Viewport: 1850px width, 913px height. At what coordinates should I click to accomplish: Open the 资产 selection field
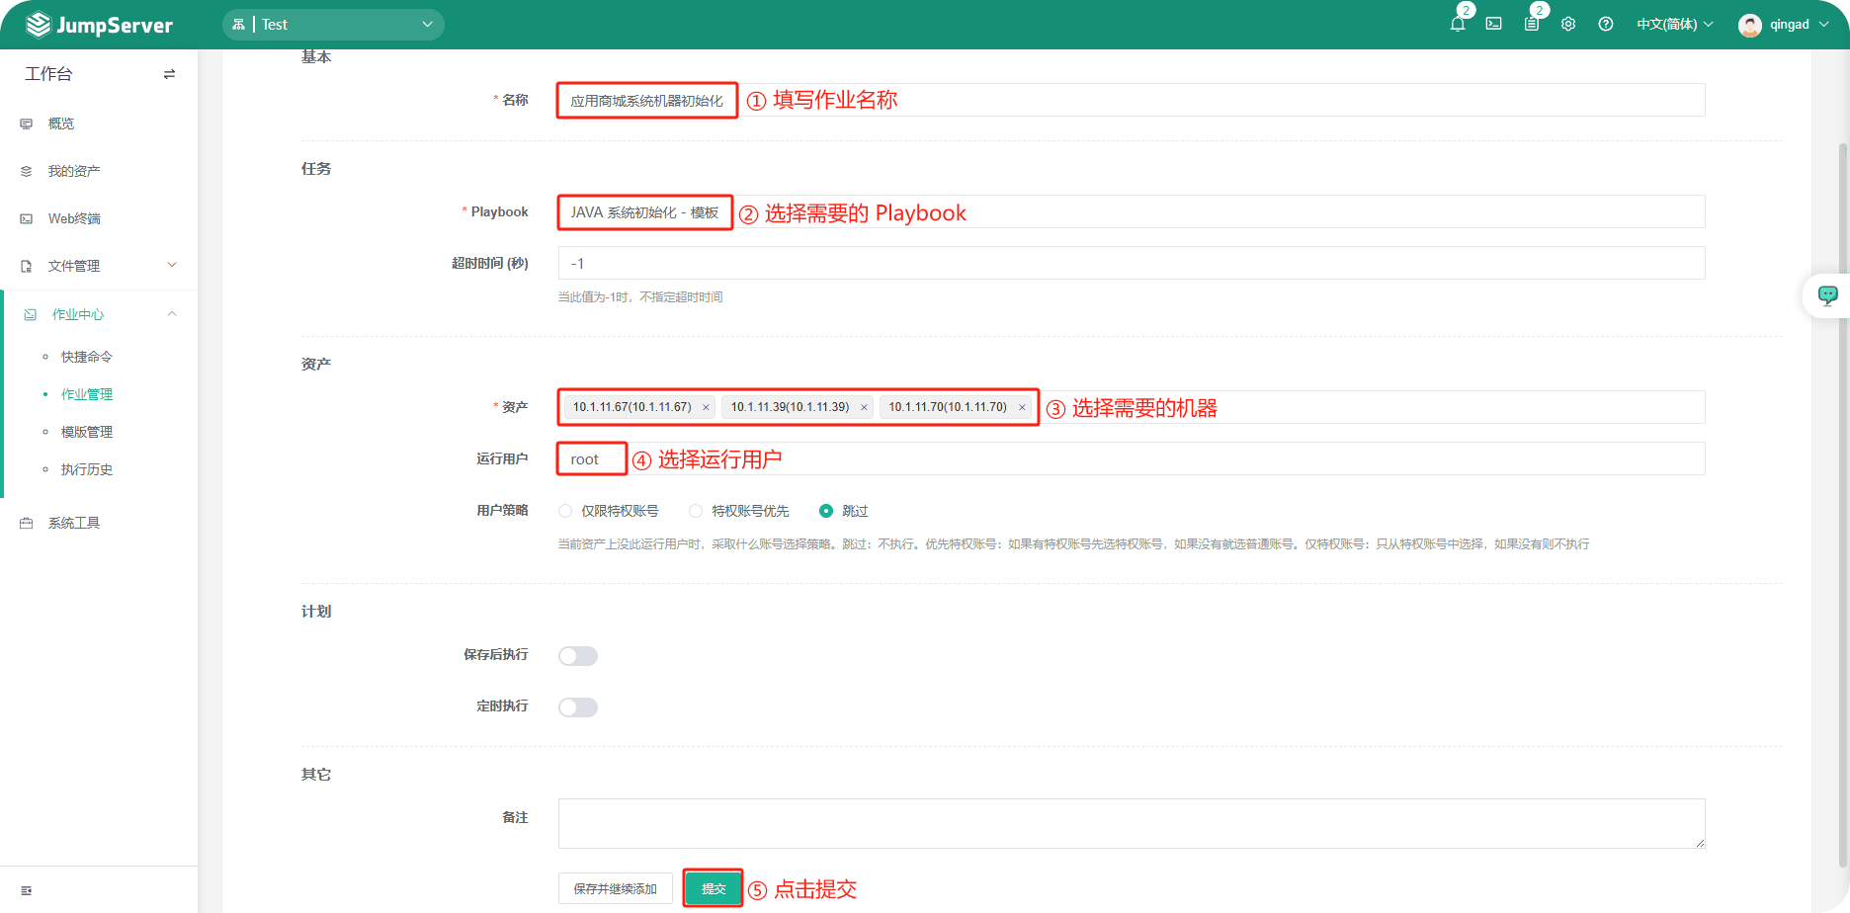1132,407
